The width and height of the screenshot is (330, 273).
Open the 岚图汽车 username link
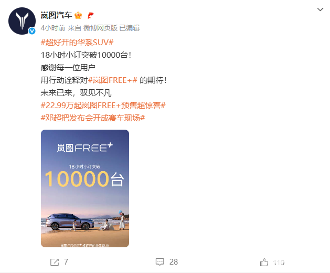coord(56,15)
